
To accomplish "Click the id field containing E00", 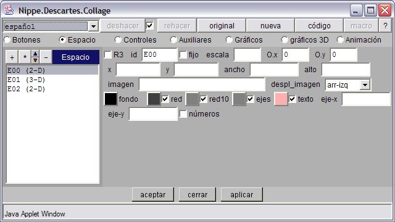I will tap(159, 55).
